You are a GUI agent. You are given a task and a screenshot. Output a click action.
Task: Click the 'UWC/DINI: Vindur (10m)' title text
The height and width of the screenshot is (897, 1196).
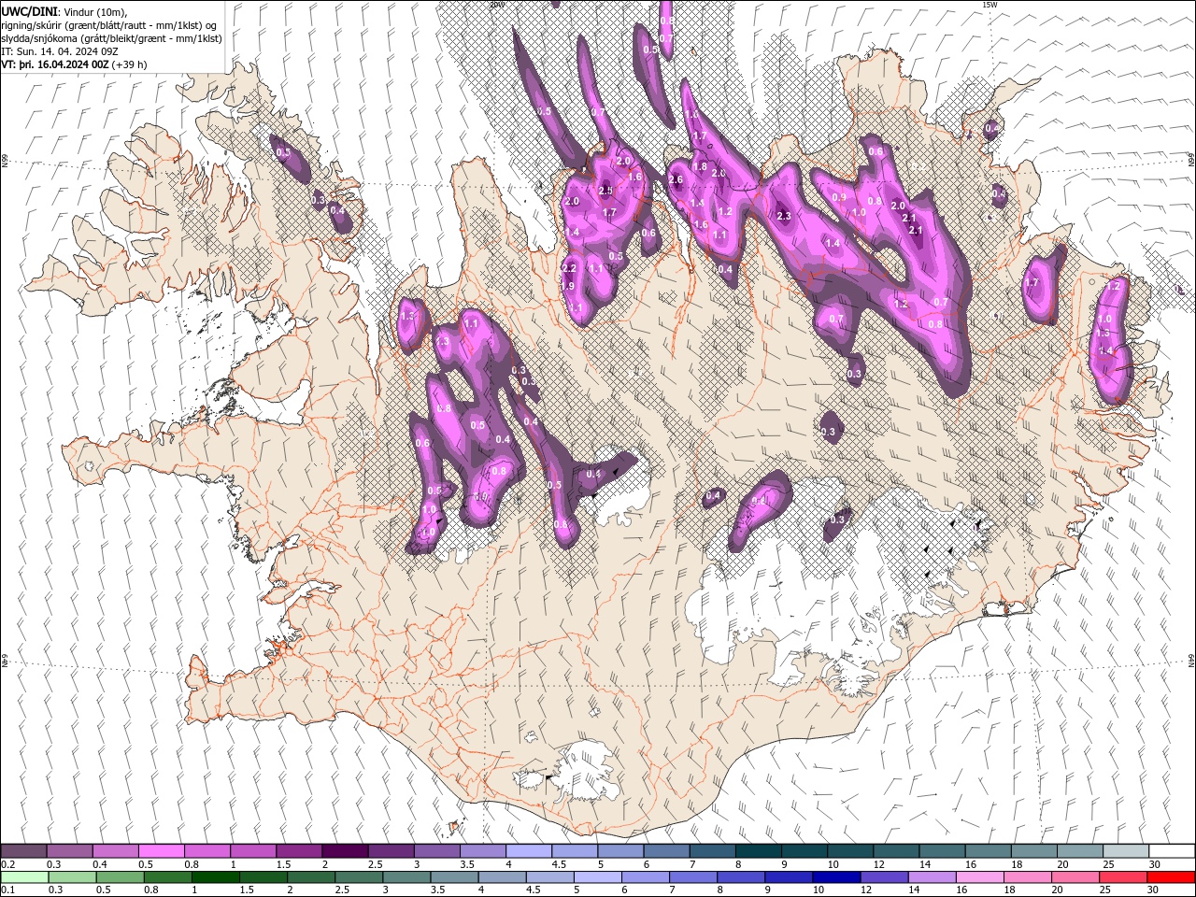click(64, 10)
